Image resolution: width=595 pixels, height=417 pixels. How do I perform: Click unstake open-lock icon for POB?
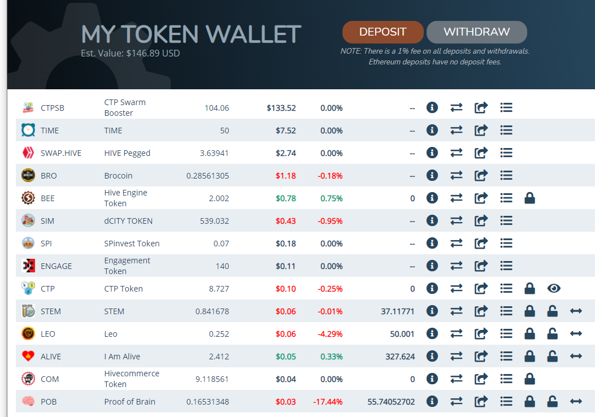click(553, 401)
